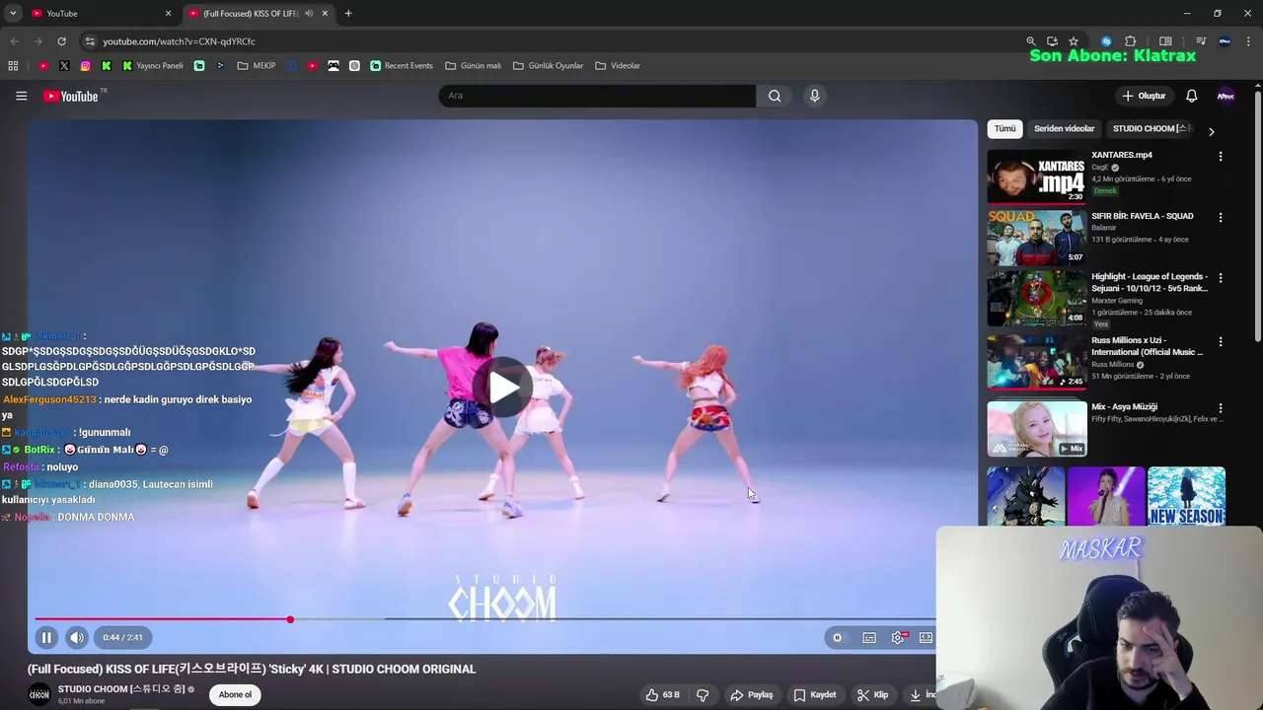
Task: Open SIFIR BİR: FAVELA - SQUAD thumbnail
Action: coord(1037,237)
